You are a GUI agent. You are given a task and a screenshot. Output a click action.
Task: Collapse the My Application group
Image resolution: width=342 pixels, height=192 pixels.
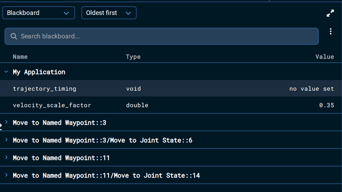point(6,71)
